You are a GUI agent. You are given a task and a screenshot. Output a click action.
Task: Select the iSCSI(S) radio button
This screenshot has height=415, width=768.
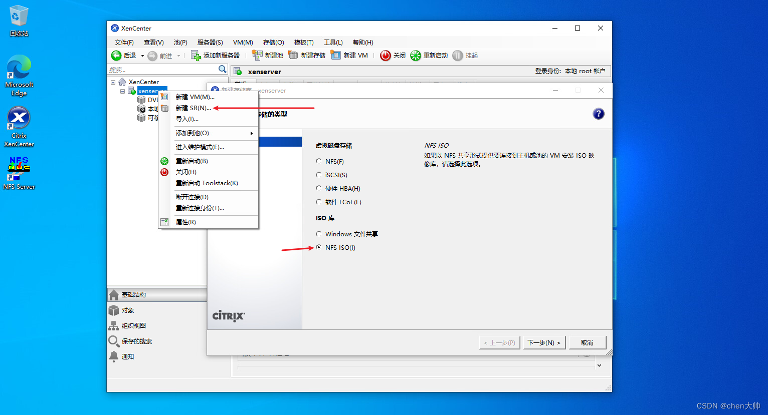click(318, 175)
